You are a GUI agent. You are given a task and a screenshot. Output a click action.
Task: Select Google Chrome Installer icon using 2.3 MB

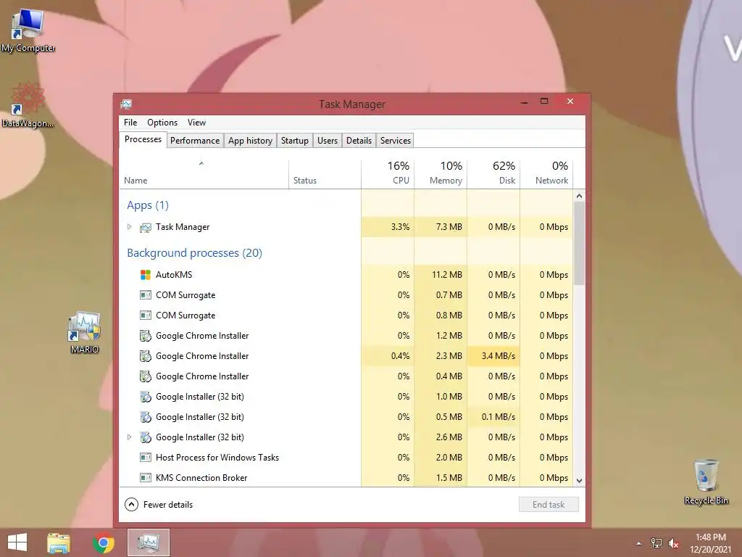(145, 356)
